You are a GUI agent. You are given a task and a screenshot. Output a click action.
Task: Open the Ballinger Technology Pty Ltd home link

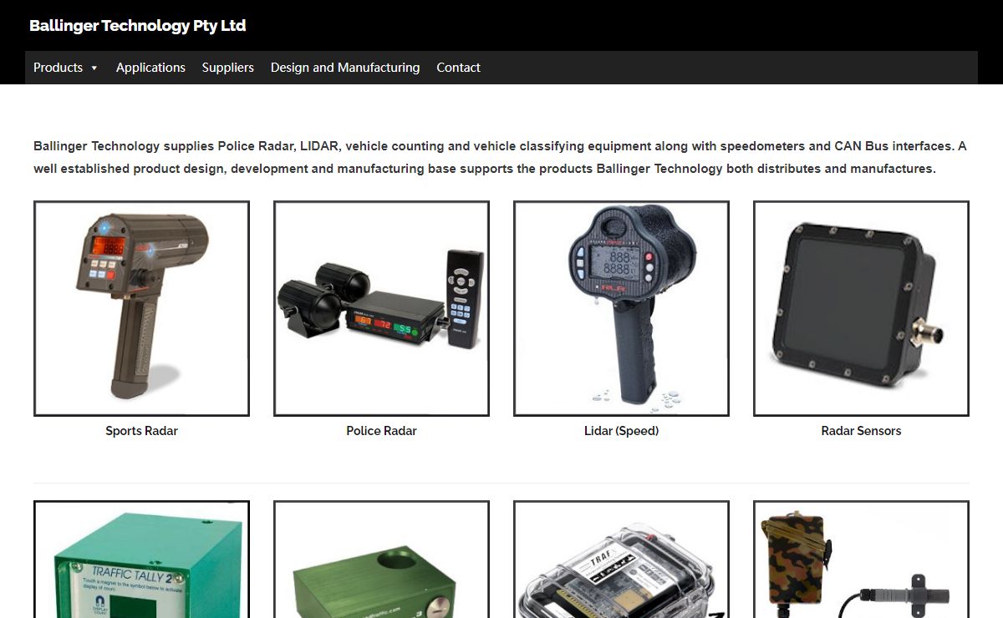point(137,26)
